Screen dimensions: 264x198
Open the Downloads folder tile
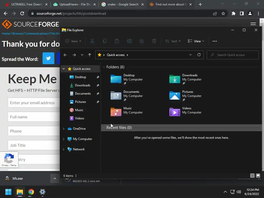tap(186, 79)
